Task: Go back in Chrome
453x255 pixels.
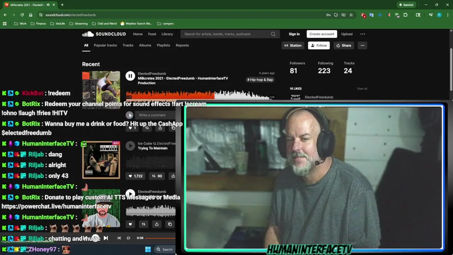Action: pyautogui.click(x=5, y=15)
